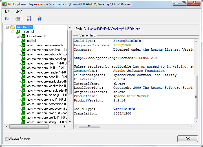This screenshot has height=147, width=203.
Task: Click Version Info horizontal scrollbar thumb
Action: [x=89, y=126]
